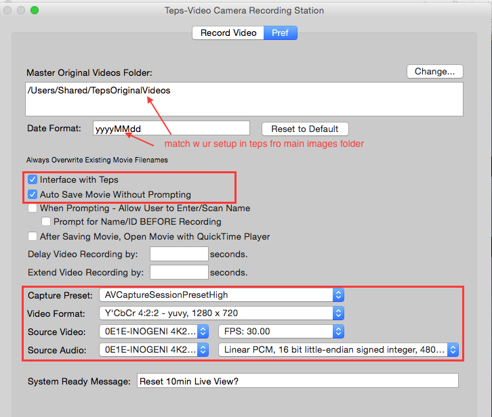Open the Capture Preset dropdown

click(222, 295)
